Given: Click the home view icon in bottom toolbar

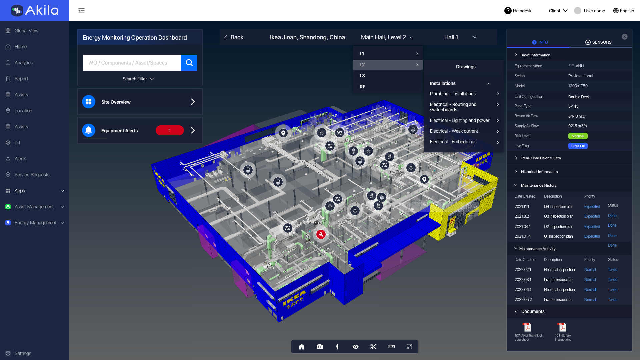Looking at the screenshot, I should tap(302, 347).
